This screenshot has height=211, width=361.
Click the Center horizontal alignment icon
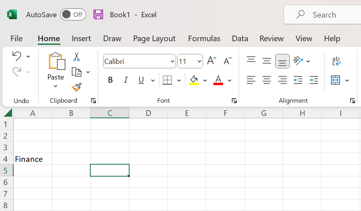click(267, 80)
